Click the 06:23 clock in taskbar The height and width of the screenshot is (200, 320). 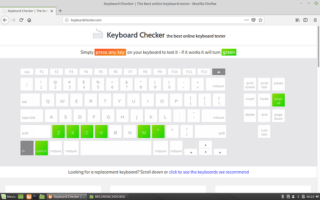pyautogui.click(x=310, y=197)
